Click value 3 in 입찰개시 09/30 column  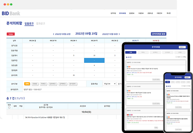click(115, 56)
